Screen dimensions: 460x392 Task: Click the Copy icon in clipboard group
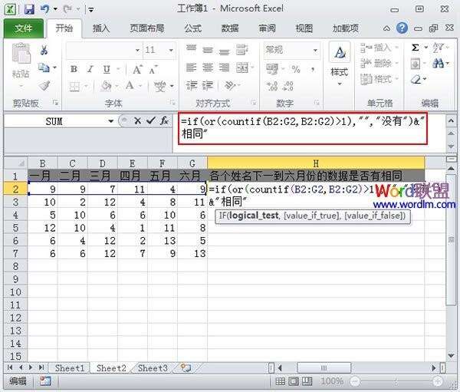point(44,68)
